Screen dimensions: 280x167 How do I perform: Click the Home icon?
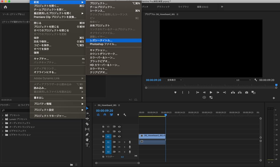[5, 7]
